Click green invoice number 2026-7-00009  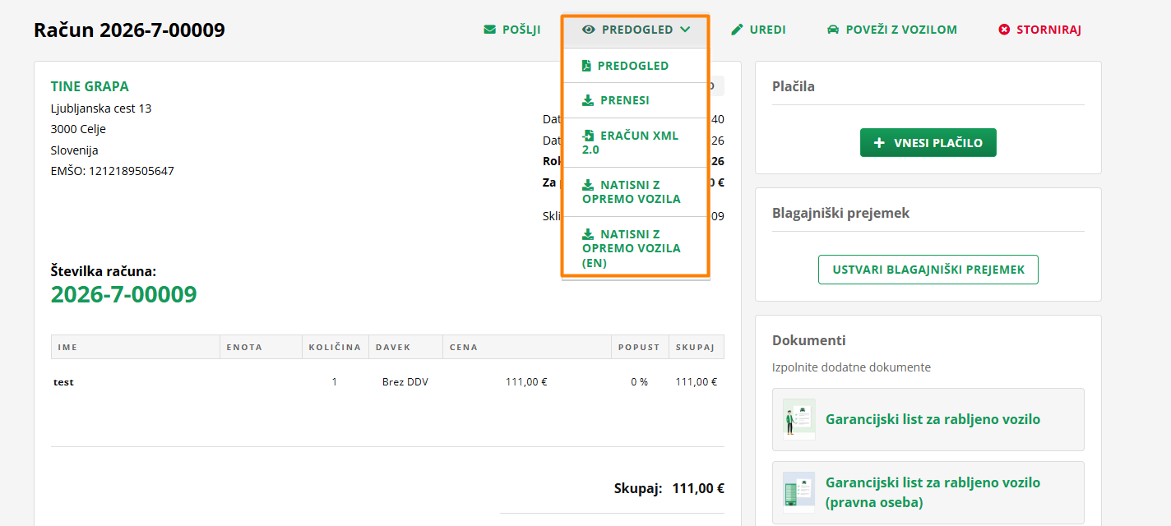pos(124,294)
